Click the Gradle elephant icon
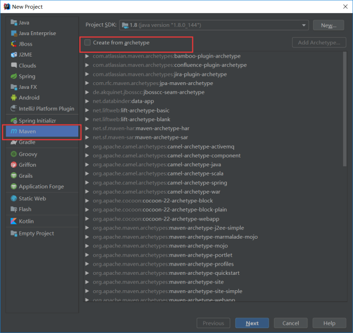Image resolution: width=353 pixels, height=333 pixels. click(x=14, y=142)
